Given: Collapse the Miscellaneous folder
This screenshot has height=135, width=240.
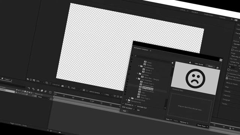Looking at the screenshot, I should (139, 66).
